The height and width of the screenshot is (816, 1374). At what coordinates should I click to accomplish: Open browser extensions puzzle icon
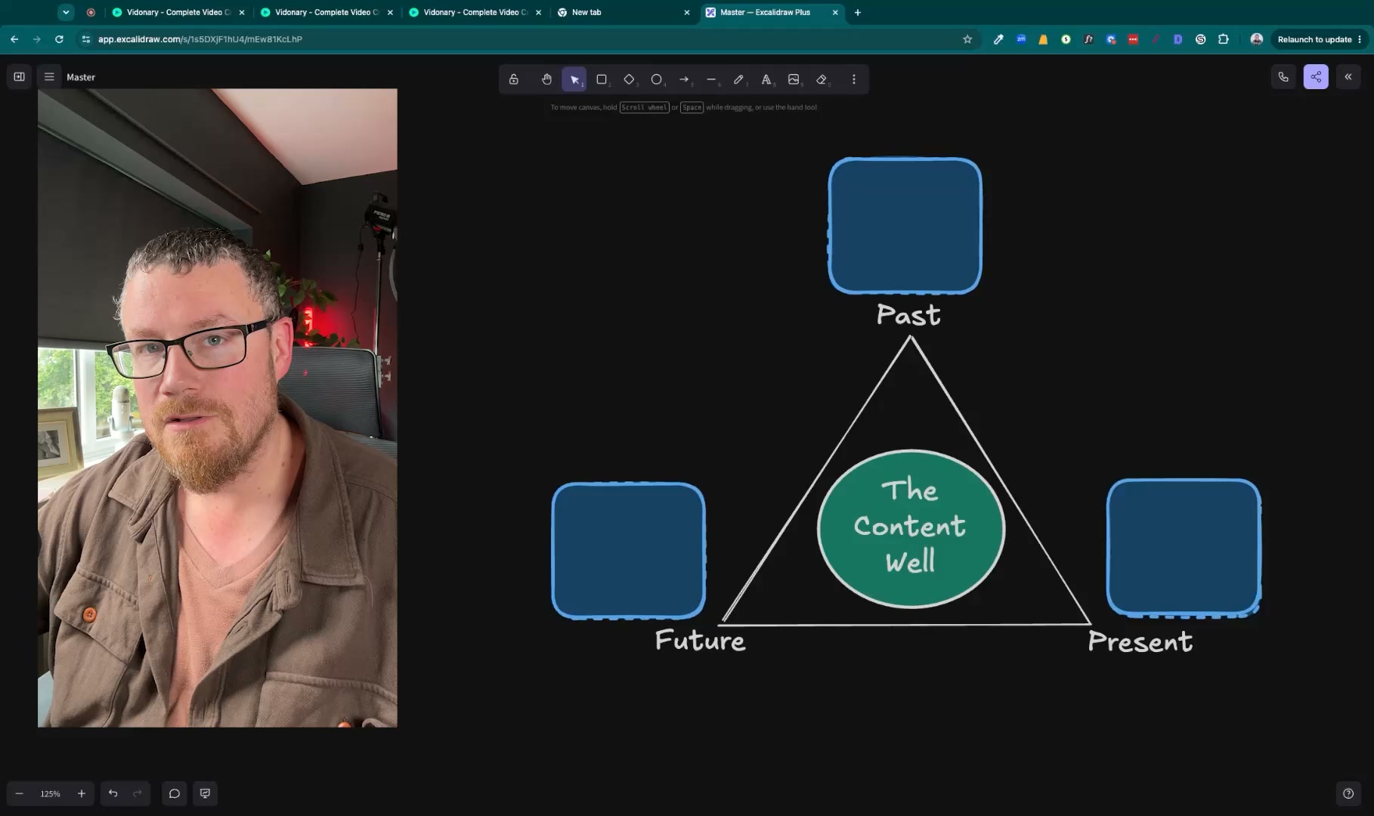[x=1224, y=39]
